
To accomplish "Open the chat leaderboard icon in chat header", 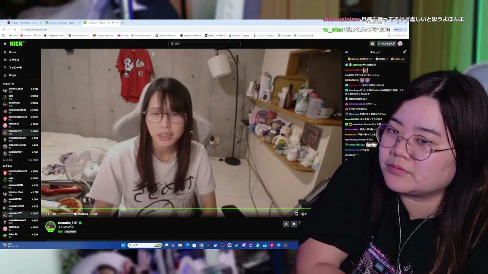I will (x=404, y=52).
